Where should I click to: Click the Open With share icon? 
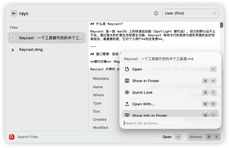pos(127,104)
